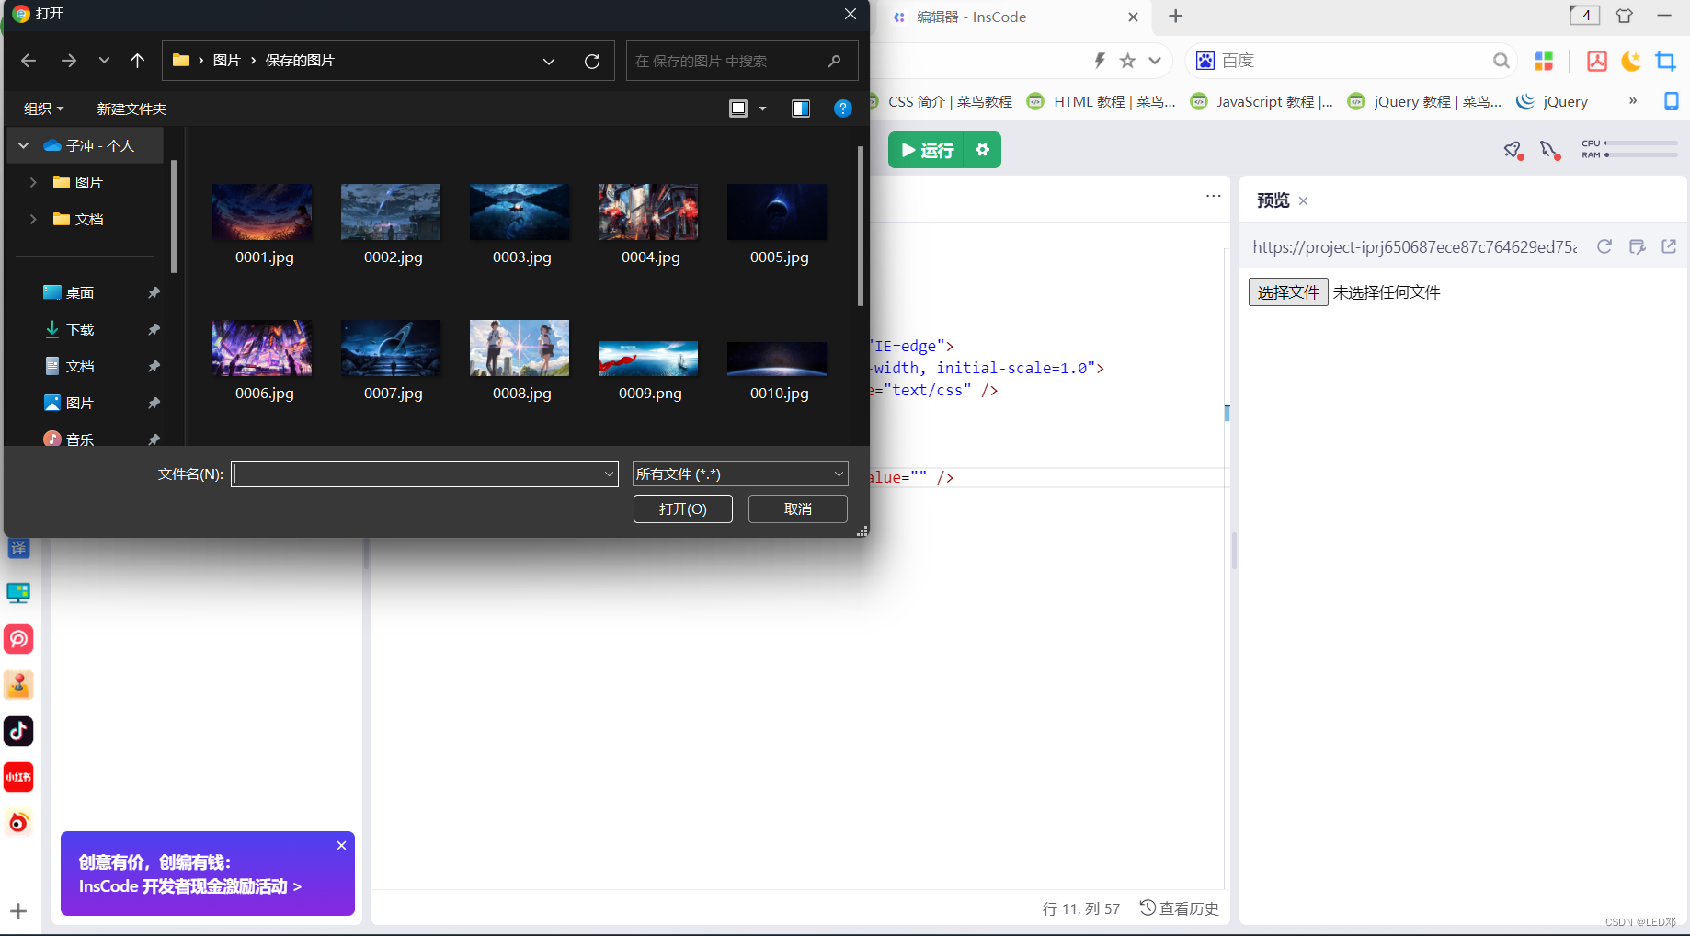This screenshot has width=1690, height=936.
Task: Open run settings gear icon
Action: (x=983, y=150)
